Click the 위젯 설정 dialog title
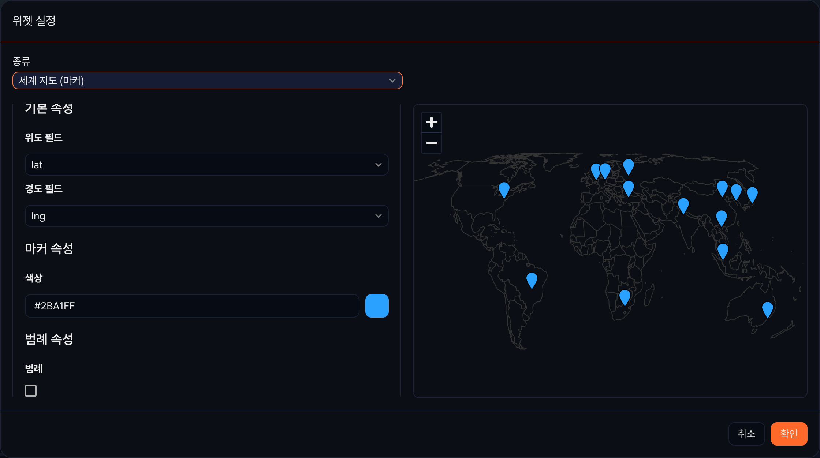 pyautogui.click(x=34, y=21)
